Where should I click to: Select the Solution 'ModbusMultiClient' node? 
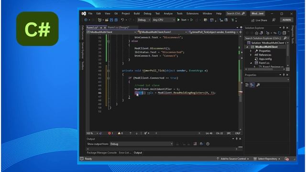pos(267,43)
